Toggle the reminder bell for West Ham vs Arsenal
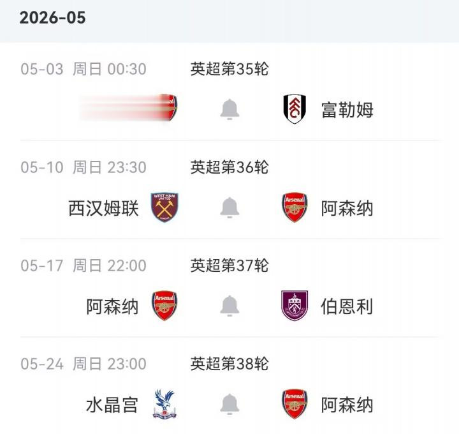The image size is (459, 434). (229, 208)
